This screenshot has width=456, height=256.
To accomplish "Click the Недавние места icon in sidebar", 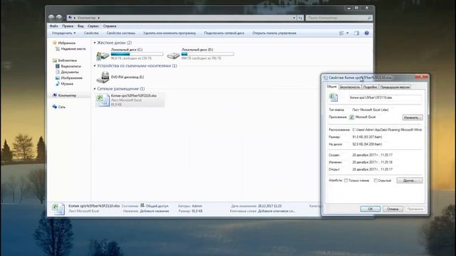I will (x=57, y=49).
